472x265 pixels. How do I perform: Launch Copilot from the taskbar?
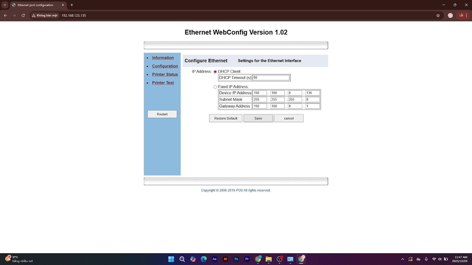click(193, 259)
